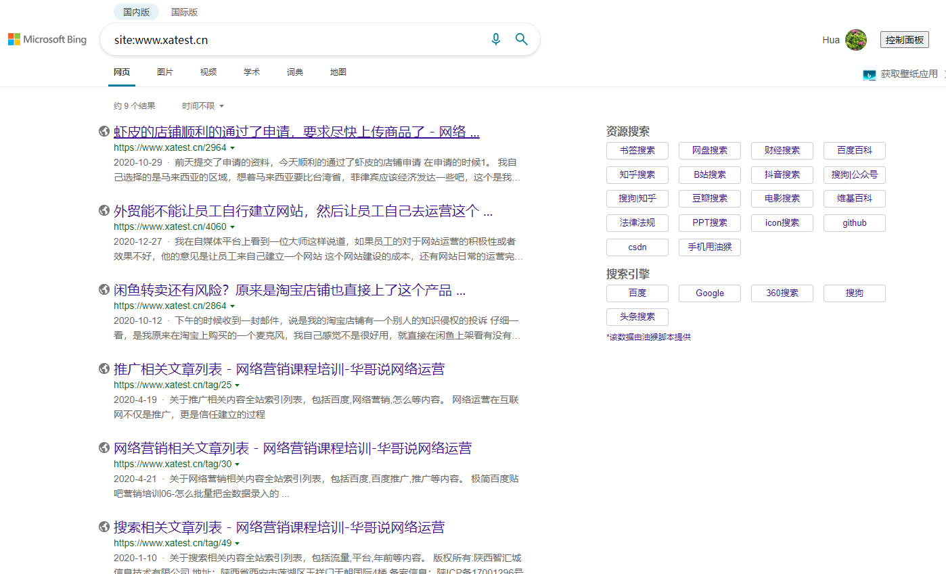Select the 视频 tab

(x=208, y=72)
